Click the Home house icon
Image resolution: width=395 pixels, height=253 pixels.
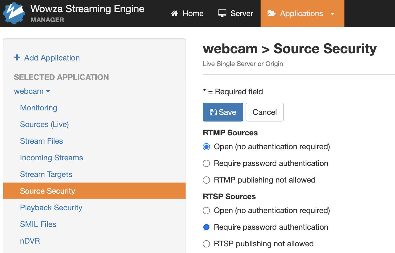click(175, 13)
